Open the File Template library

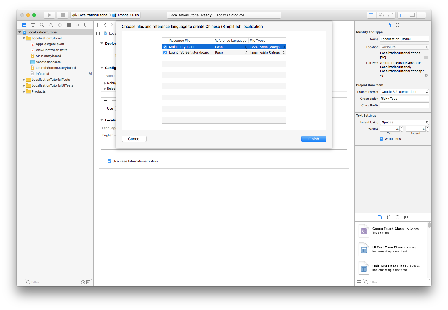[380, 217]
